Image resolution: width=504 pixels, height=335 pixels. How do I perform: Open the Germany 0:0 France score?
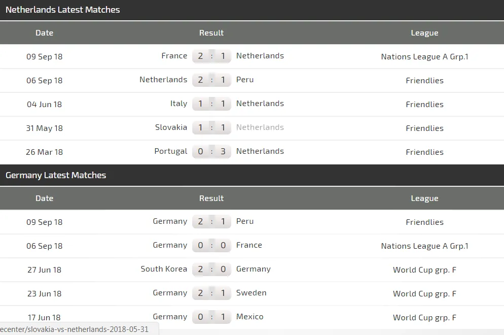click(211, 246)
